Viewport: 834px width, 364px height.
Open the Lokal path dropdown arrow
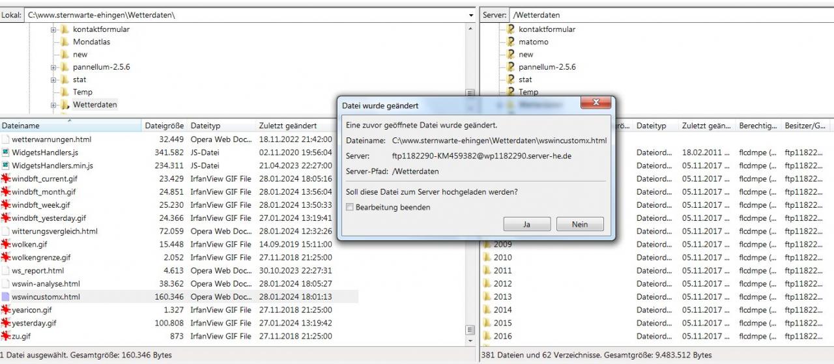pyautogui.click(x=471, y=15)
